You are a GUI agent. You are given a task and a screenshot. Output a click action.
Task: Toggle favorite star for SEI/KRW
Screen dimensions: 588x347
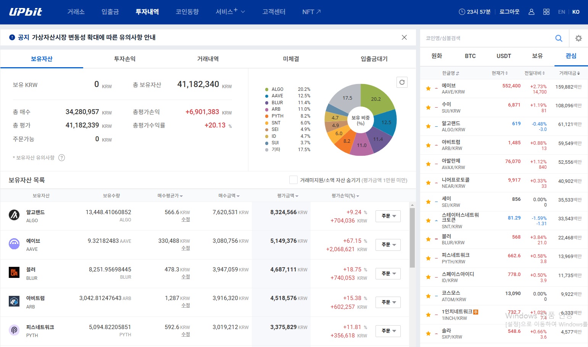pyautogui.click(x=428, y=202)
